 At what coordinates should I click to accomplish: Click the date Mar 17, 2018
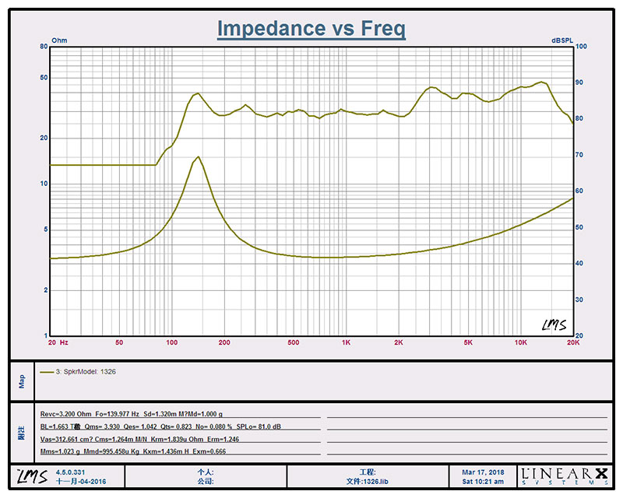point(483,472)
